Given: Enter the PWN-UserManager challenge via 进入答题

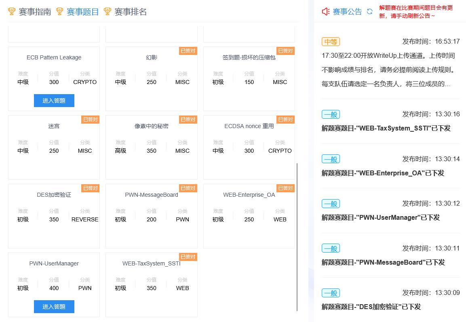Looking at the screenshot, I should pos(54,307).
